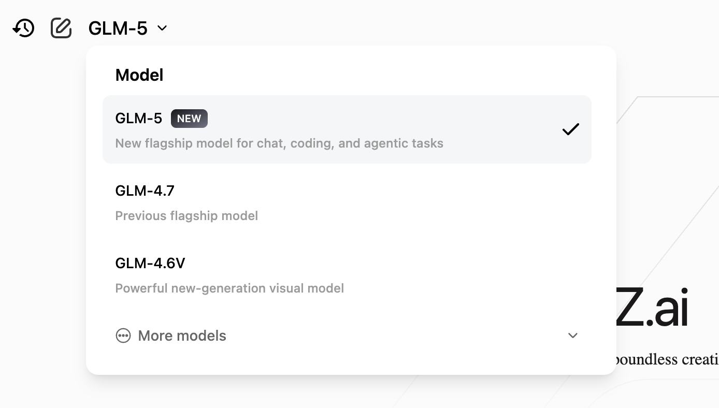Click the GLM-5 flagship description text
Viewport: 719px width, 408px height.
[x=279, y=143]
